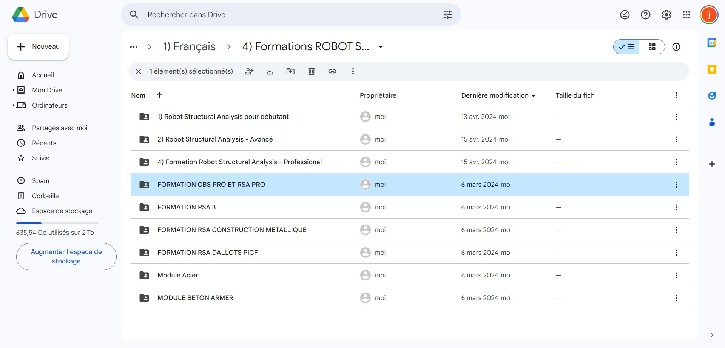Click the Nouveau button
This screenshot has width=725, height=348.
(x=38, y=47)
